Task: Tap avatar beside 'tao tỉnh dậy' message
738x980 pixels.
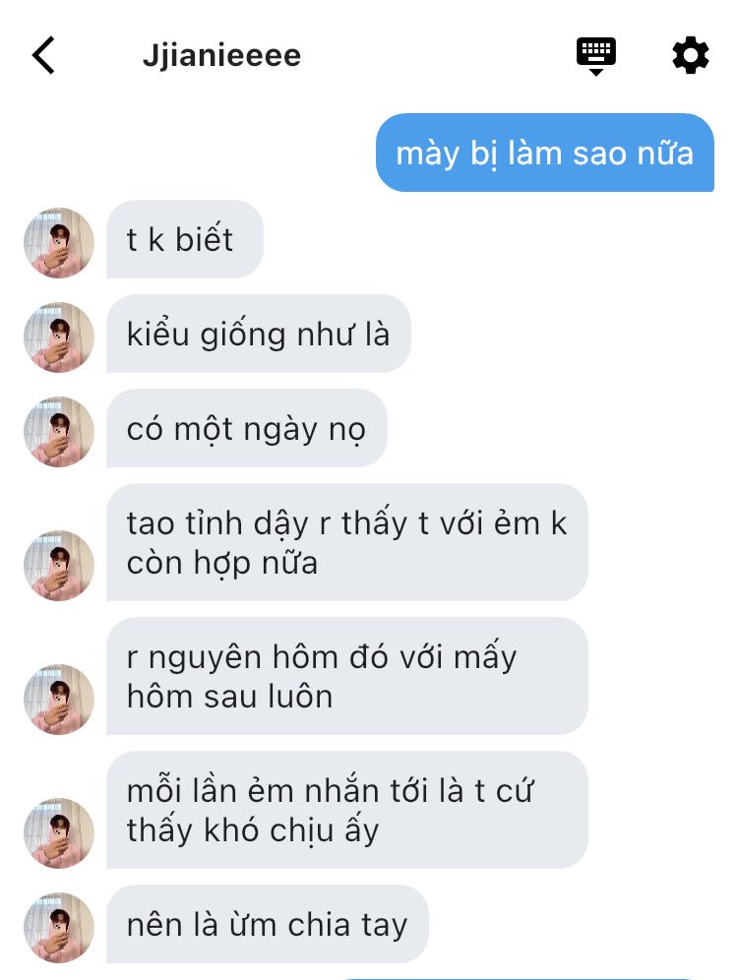Action: tap(59, 566)
